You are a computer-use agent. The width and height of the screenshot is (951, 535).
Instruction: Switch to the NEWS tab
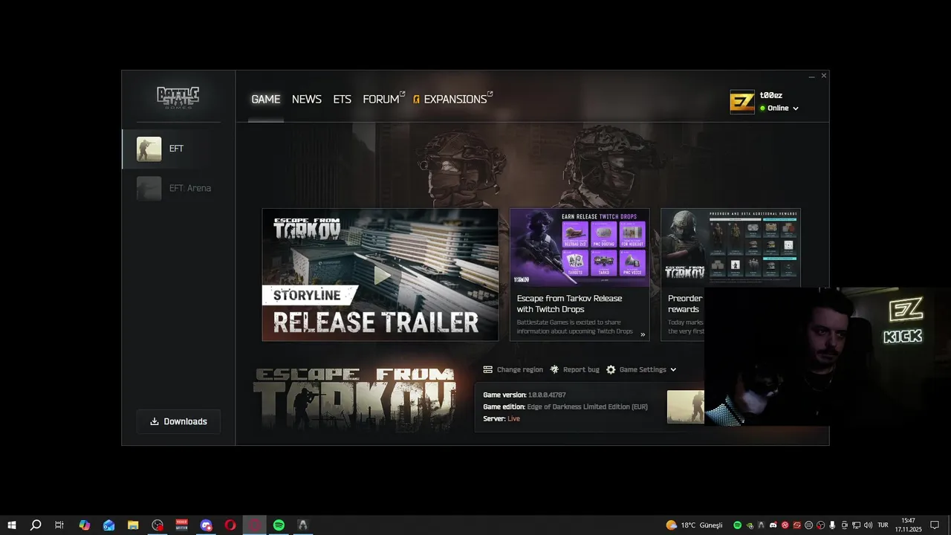[306, 99]
